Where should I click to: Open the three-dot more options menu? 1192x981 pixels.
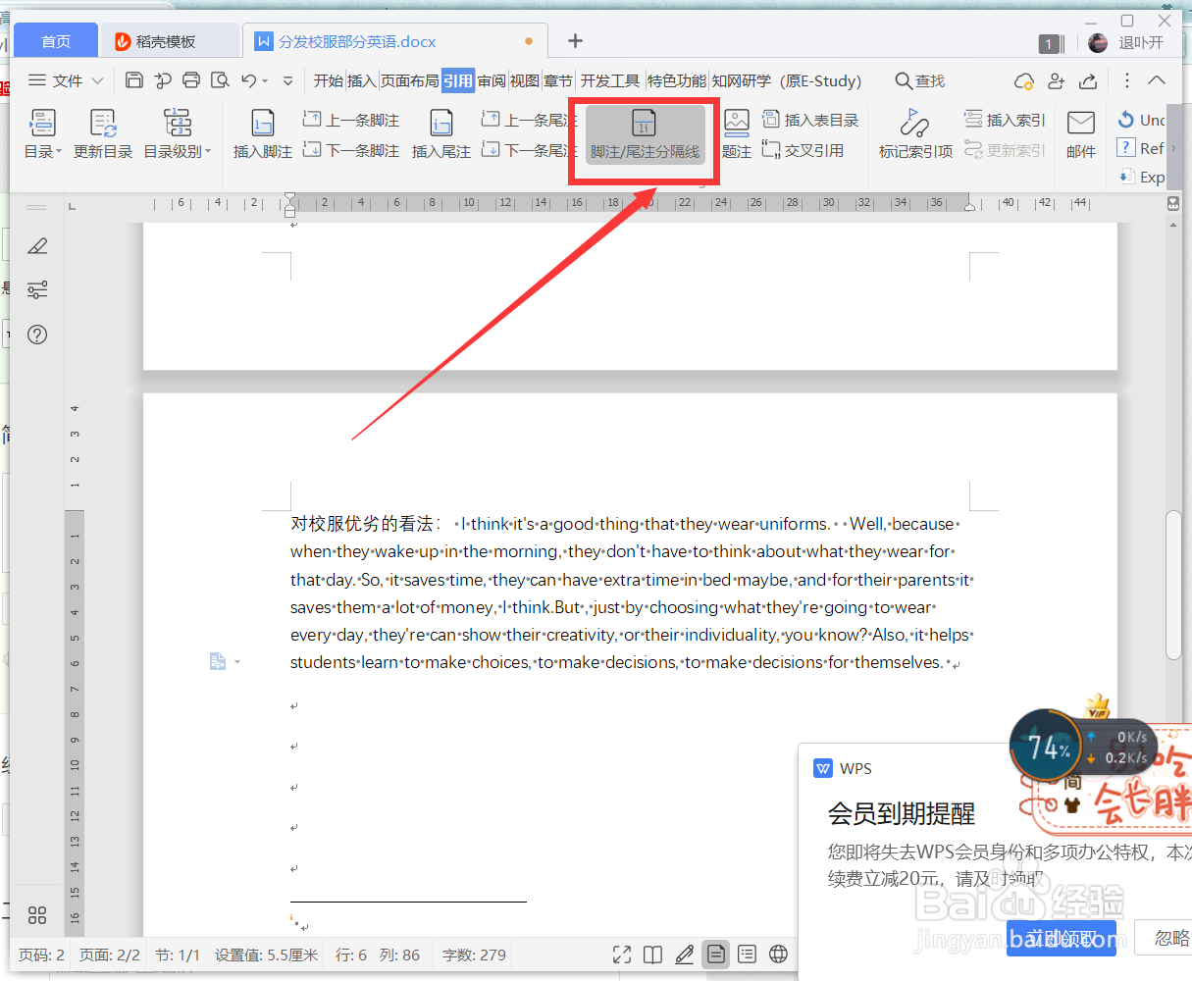tap(1127, 80)
